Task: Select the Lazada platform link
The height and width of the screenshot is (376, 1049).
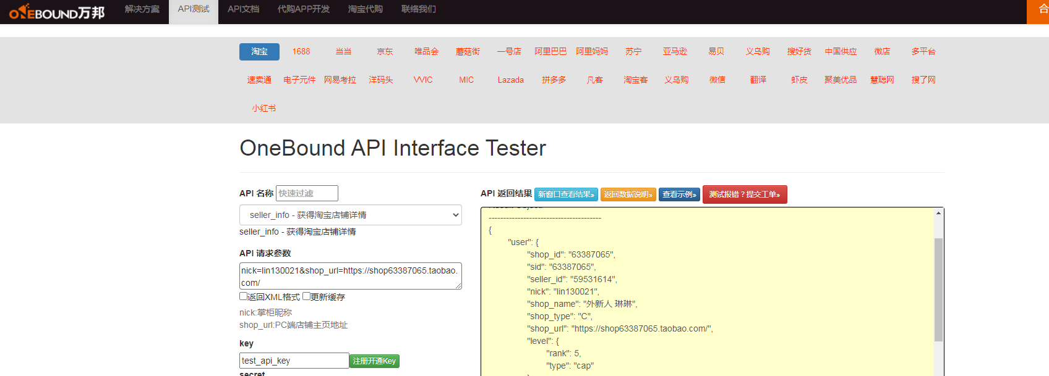Action: click(x=510, y=80)
